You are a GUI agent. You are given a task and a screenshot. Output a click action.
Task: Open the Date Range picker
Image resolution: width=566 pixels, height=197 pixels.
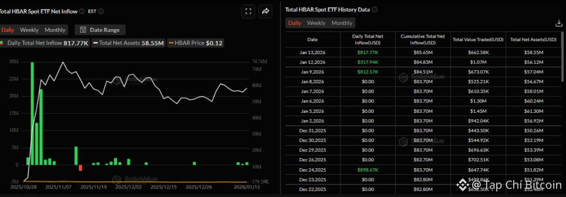coord(100,30)
